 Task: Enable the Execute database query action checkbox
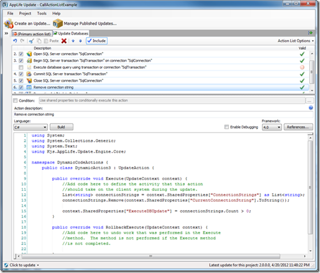[21, 67]
